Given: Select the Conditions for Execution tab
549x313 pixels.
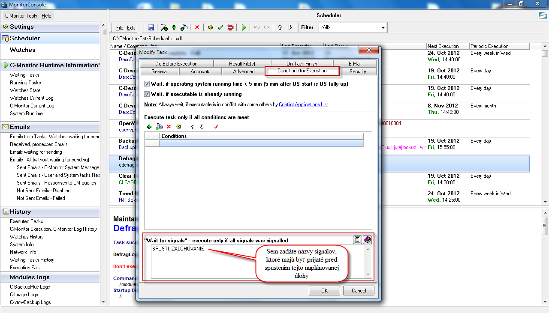Looking at the screenshot, I should [302, 71].
